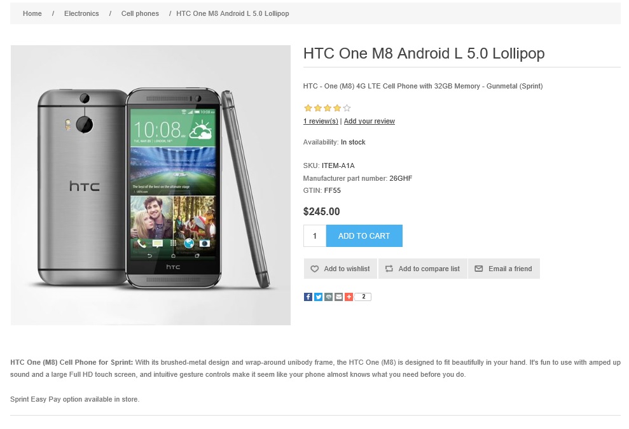Screen dimensions: 629x429
Task: Share product on Facebook
Action: coord(308,297)
